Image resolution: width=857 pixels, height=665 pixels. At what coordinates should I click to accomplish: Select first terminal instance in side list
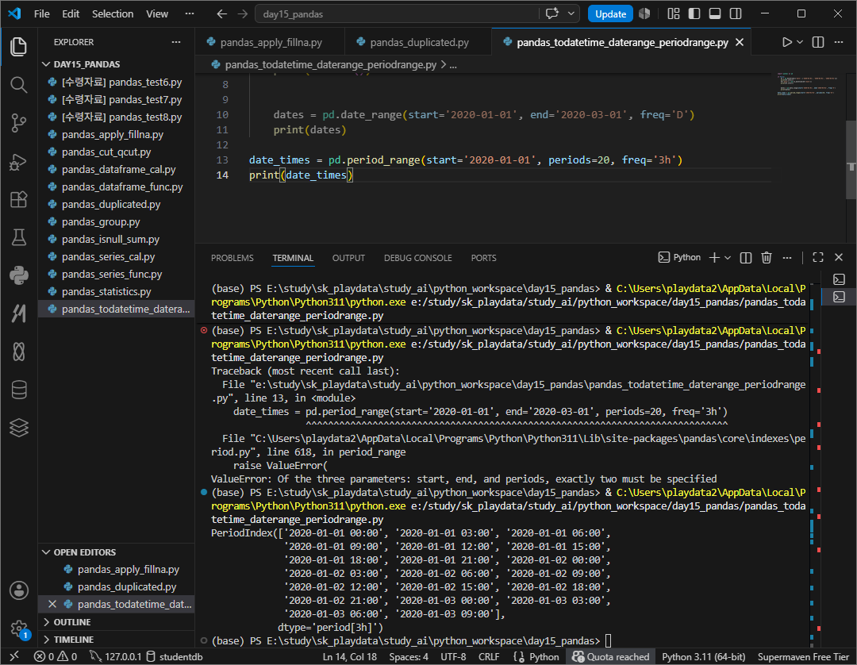pyautogui.click(x=839, y=279)
